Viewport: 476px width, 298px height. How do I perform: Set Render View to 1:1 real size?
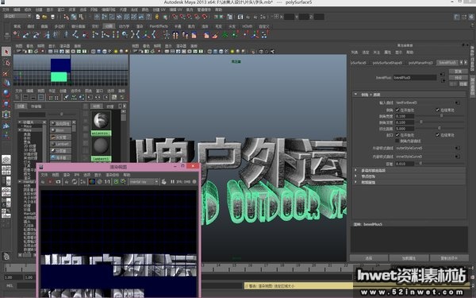pyautogui.click(x=107, y=181)
